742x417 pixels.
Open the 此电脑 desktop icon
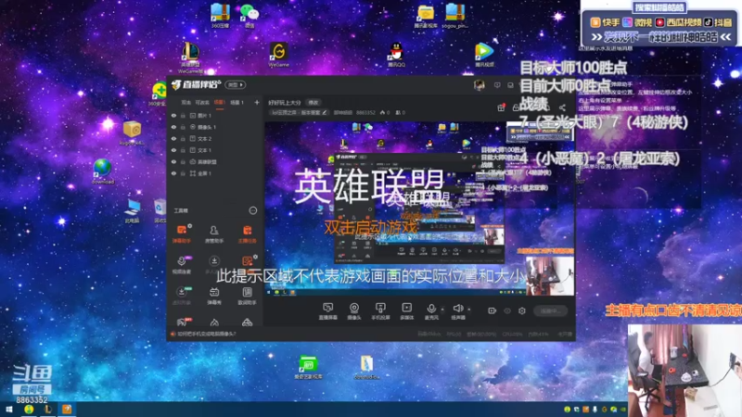click(132, 211)
